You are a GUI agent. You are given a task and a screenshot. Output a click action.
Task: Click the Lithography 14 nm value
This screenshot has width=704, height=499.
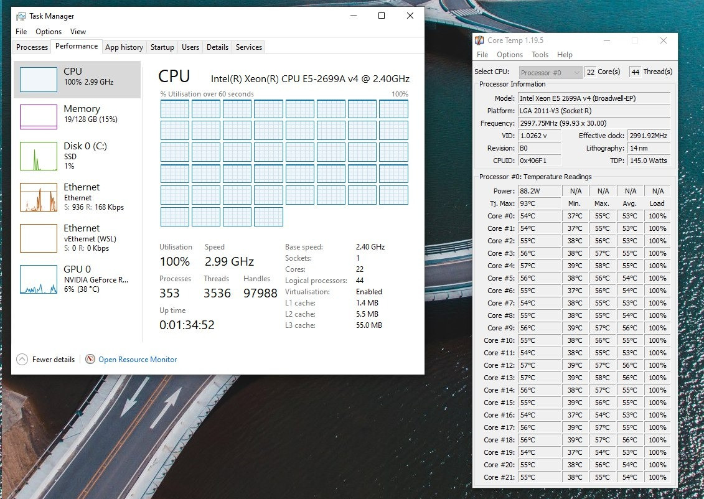pyautogui.click(x=649, y=148)
